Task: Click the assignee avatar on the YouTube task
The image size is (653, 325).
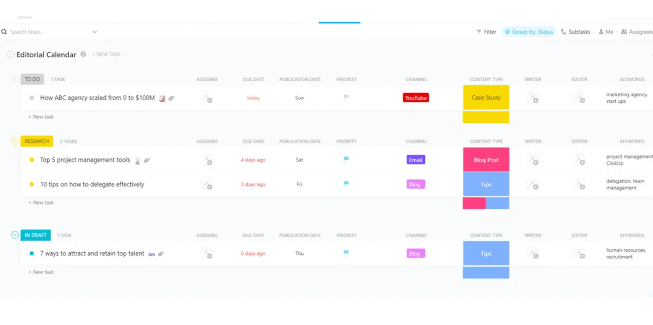Action: tap(207, 98)
